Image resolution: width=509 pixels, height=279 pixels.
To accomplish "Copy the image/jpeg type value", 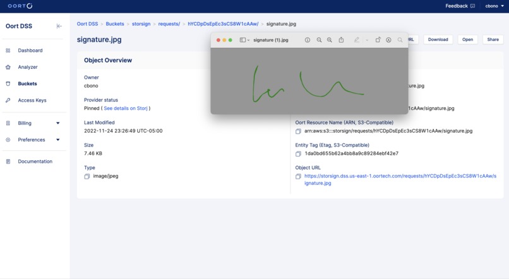I will point(87,176).
